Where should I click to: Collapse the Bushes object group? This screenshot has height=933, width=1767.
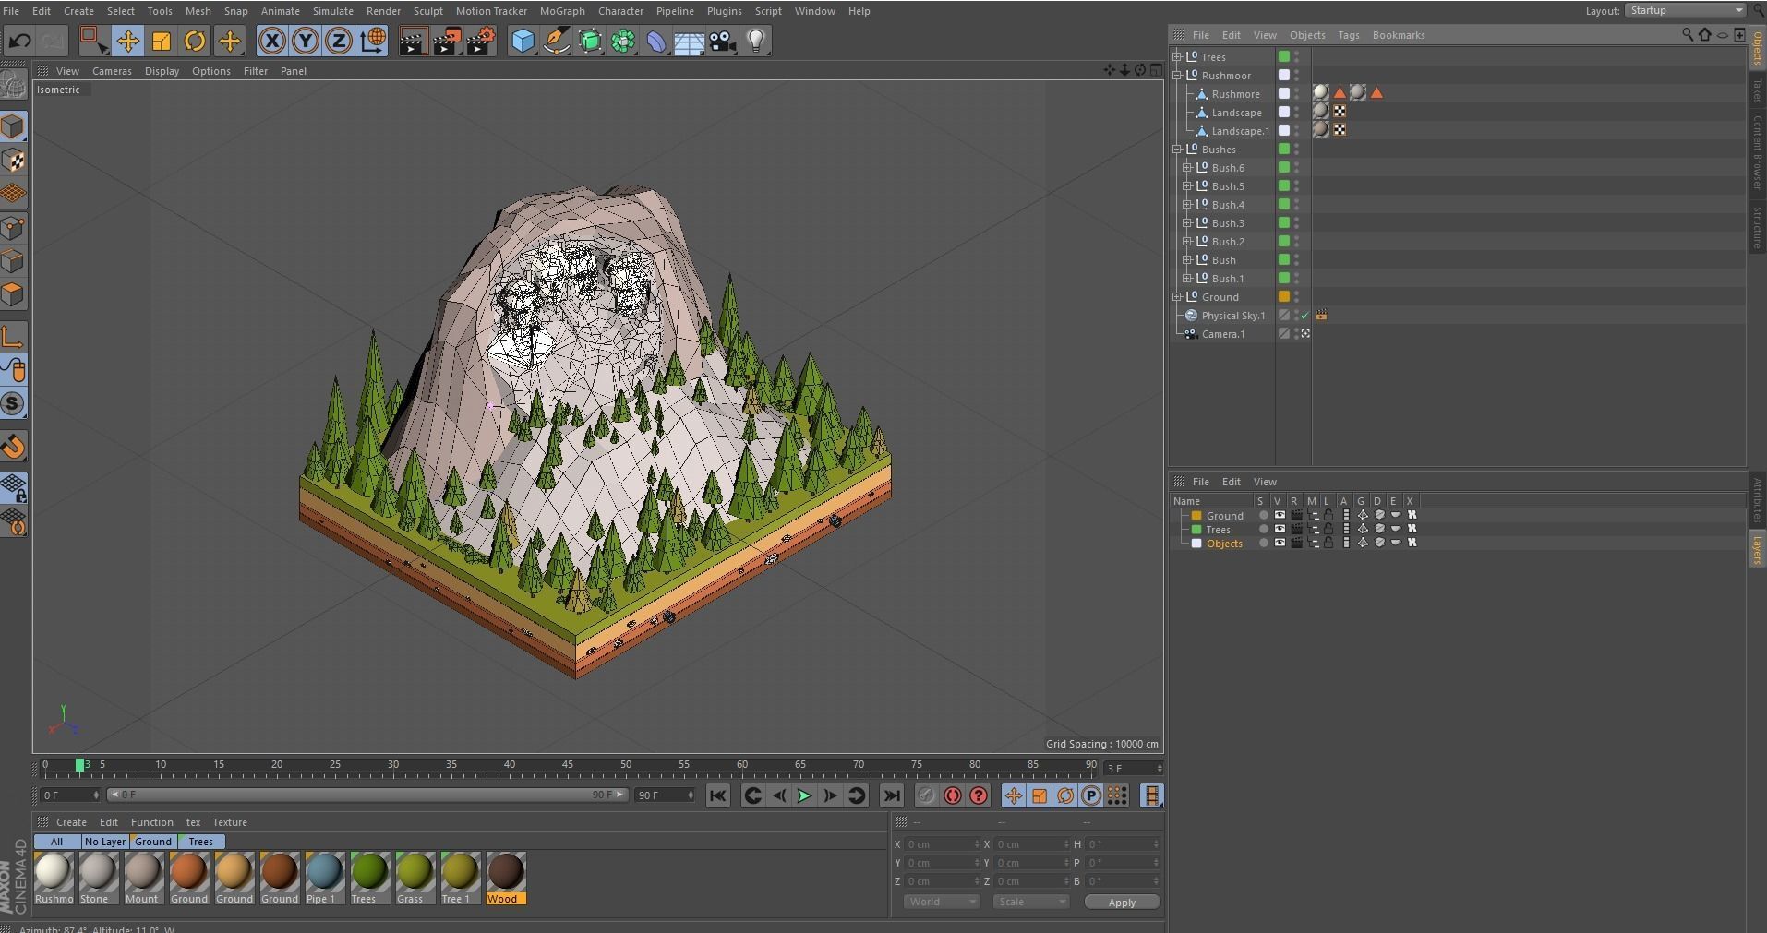[x=1177, y=149]
